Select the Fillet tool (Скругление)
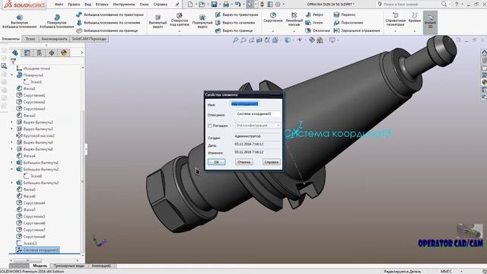This screenshot has height=274, width=487. point(273,18)
